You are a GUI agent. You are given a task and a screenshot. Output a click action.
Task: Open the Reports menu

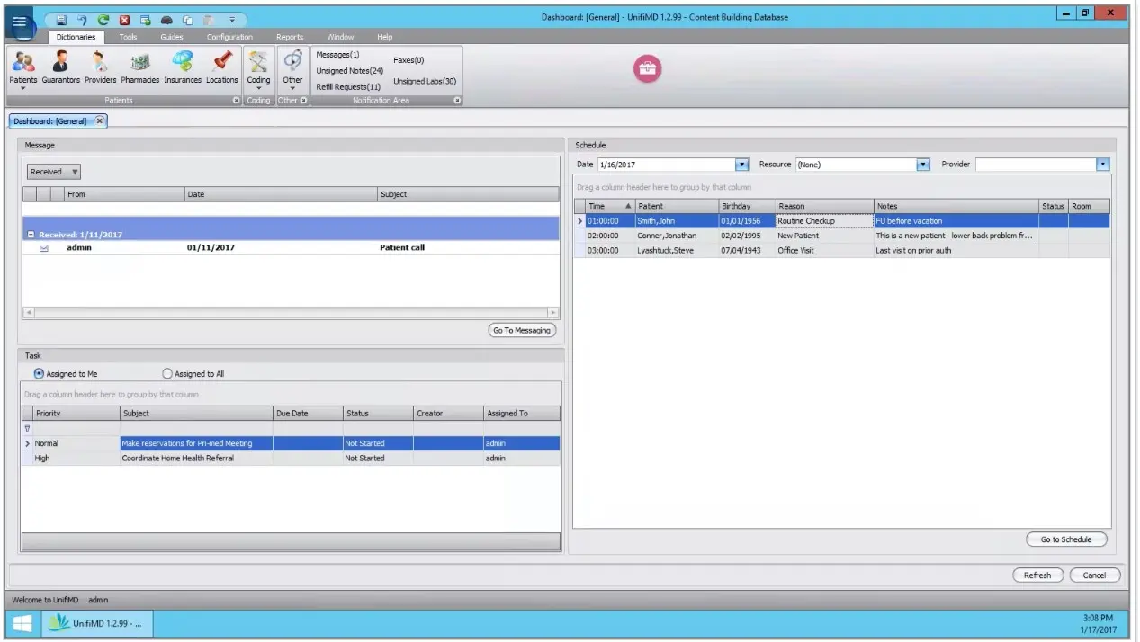tap(290, 37)
